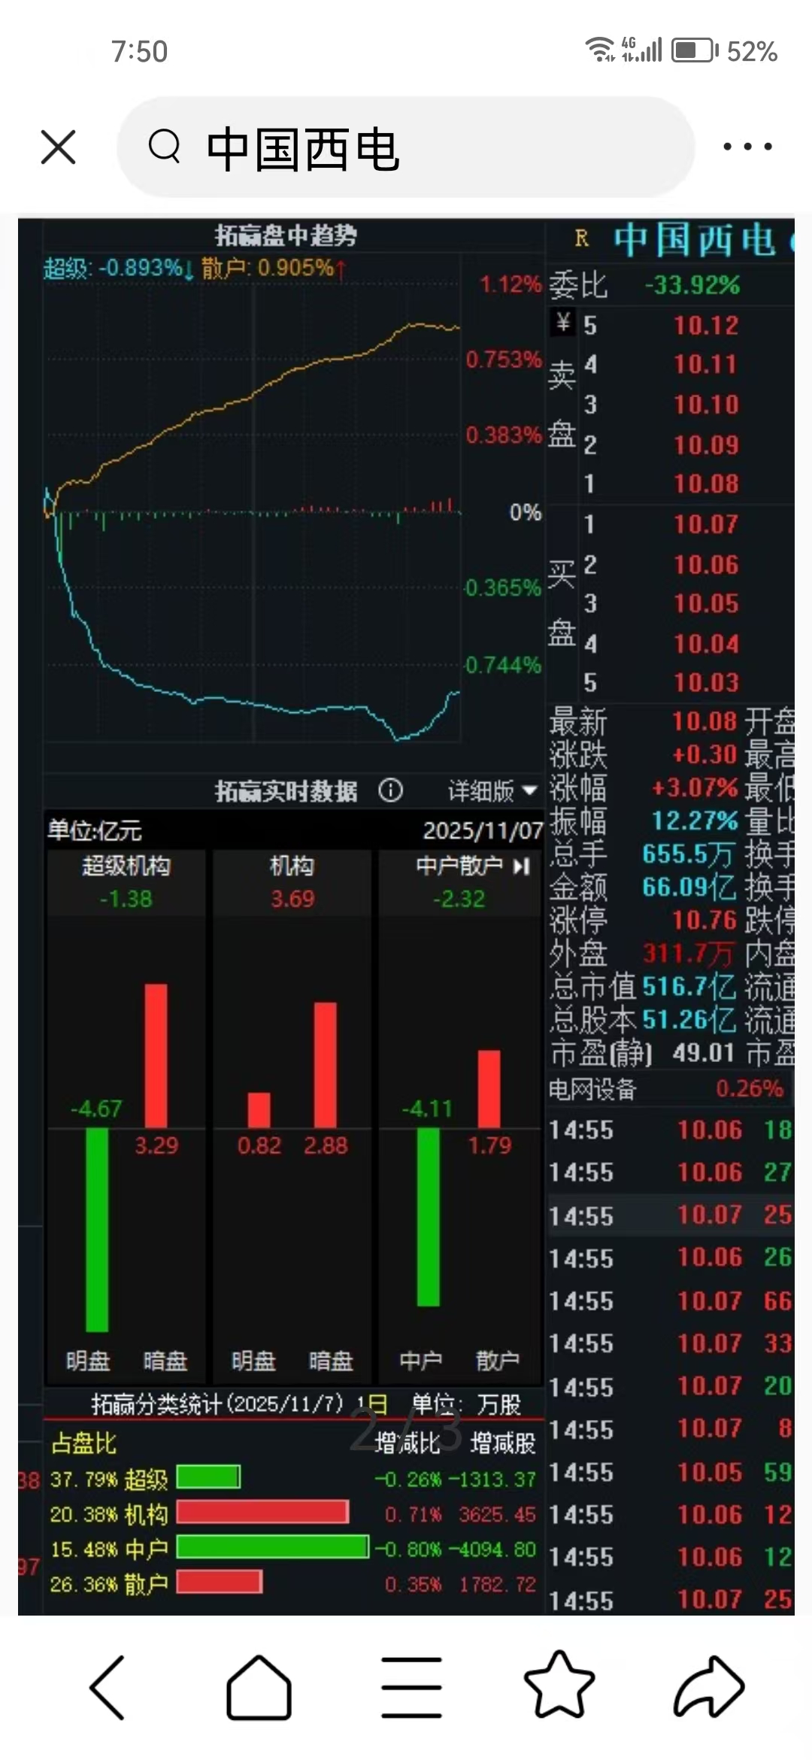This screenshot has height=1760, width=812.
Task: Click the 总手 655.5万 value
Action: click(x=688, y=854)
